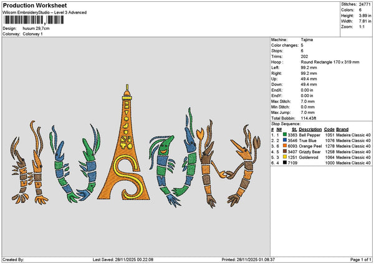Select the Colorway 1 text
374x264 pixels.
point(32,34)
